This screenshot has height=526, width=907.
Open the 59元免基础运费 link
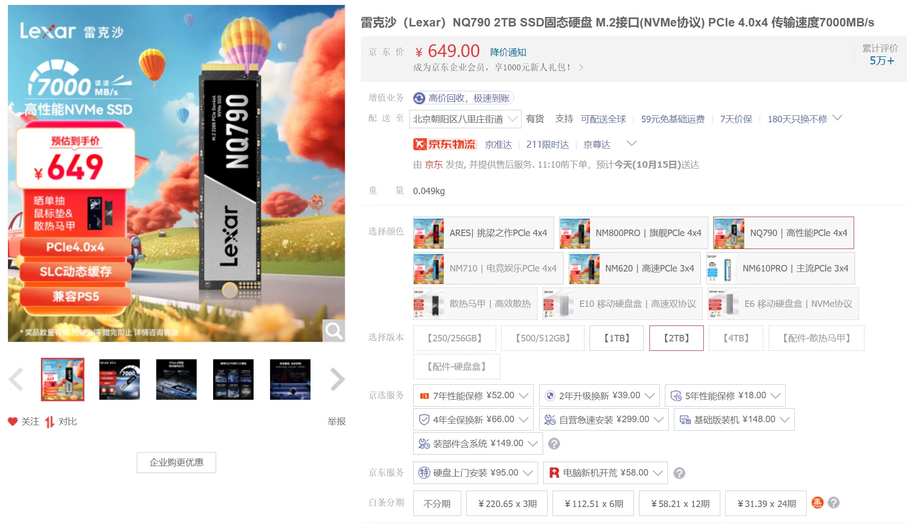click(x=673, y=119)
